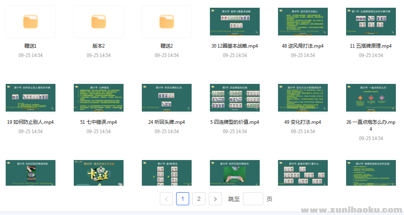Select page 1 in the pagination
Viewport: 404px width, 215px height.
(183, 199)
